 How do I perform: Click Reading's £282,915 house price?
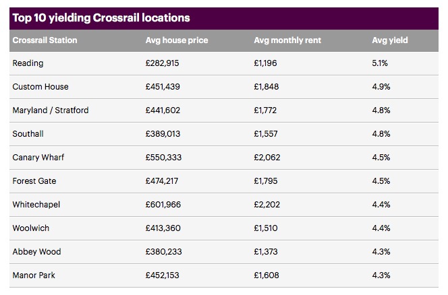point(163,63)
